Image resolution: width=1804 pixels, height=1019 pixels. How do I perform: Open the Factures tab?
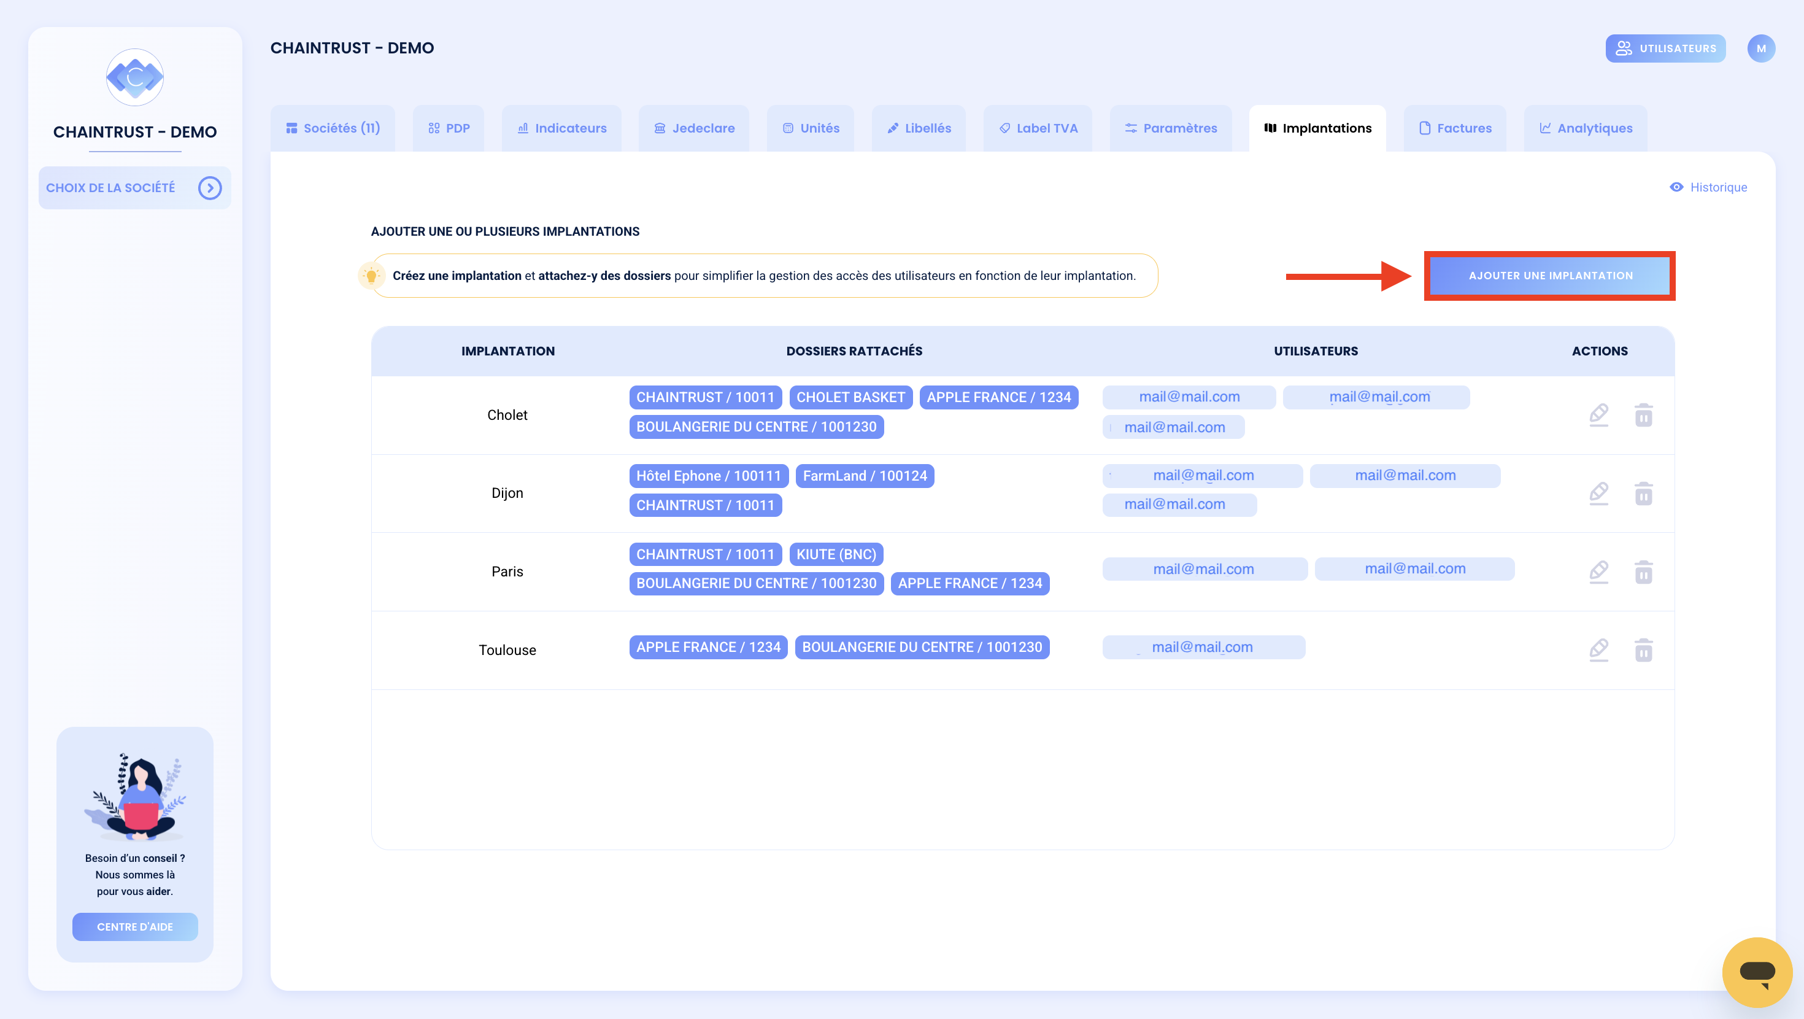pos(1454,128)
